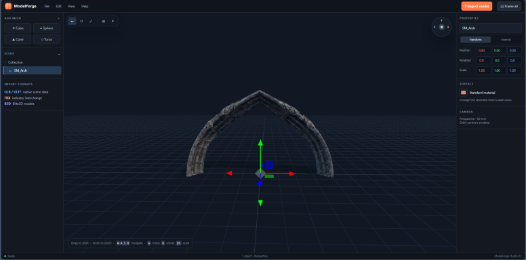Viewport: 526px width, 260px height.
Task: Click the green gizmo arrow pointing down
Action: (x=260, y=202)
